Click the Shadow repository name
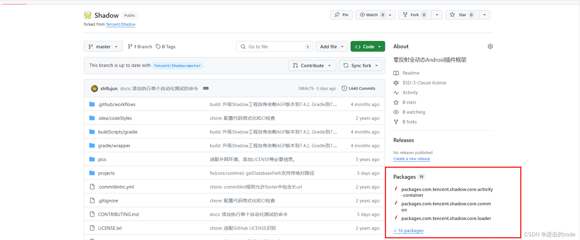 pyautogui.click(x=106, y=15)
